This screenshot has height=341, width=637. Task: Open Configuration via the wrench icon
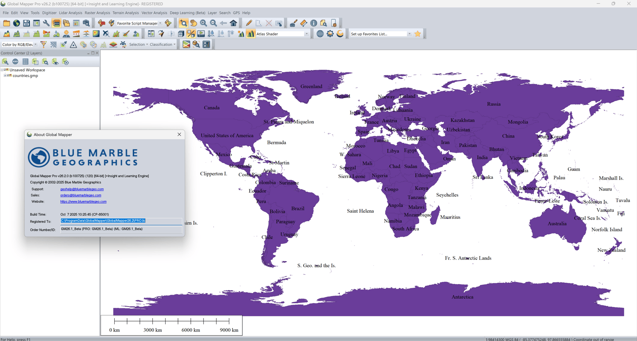pos(46,23)
